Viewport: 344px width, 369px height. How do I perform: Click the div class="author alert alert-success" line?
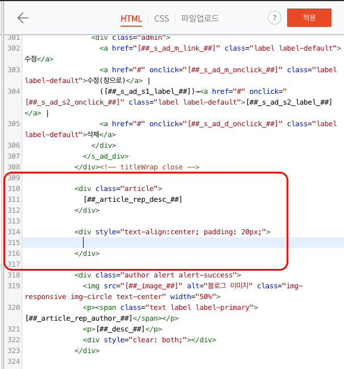(x=158, y=275)
